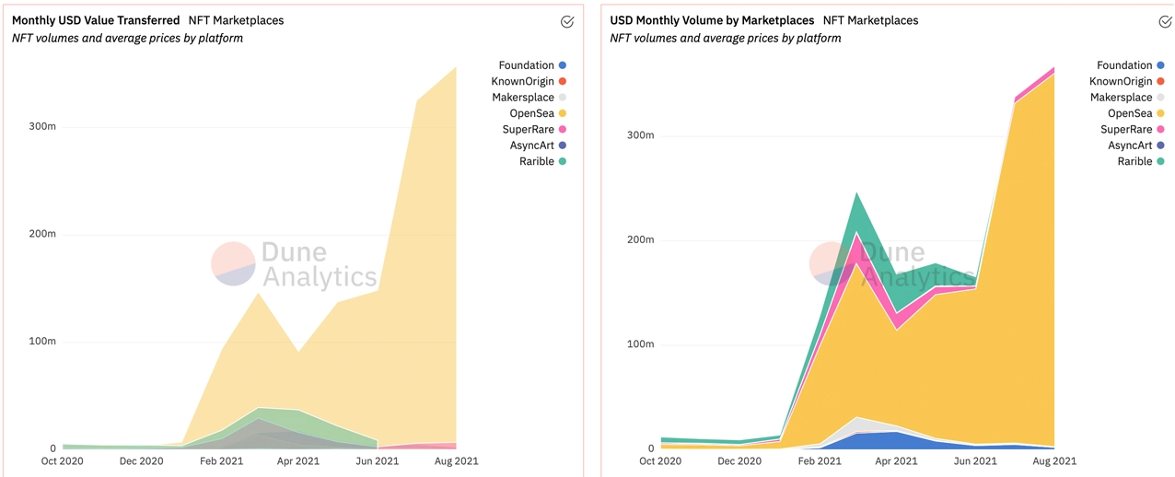Toggle Makersplace legend dot in left chart

click(x=563, y=98)
